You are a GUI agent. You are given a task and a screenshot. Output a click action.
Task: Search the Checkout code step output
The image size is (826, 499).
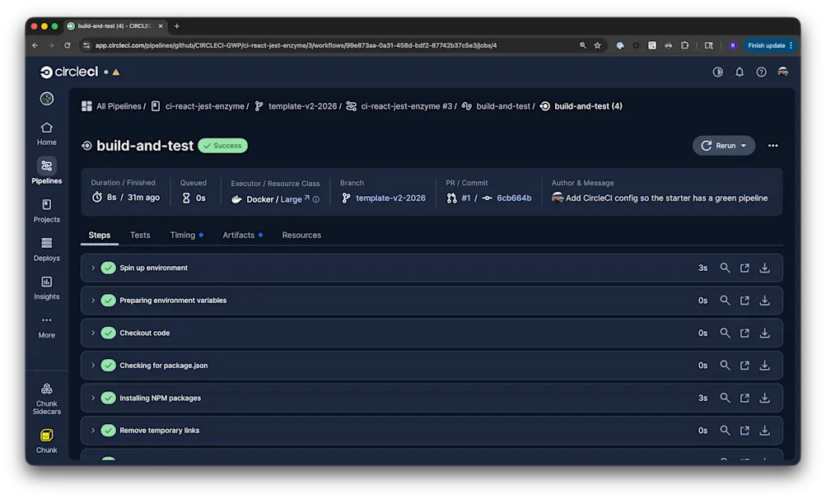pyautogui.click(x=725, y=333)
